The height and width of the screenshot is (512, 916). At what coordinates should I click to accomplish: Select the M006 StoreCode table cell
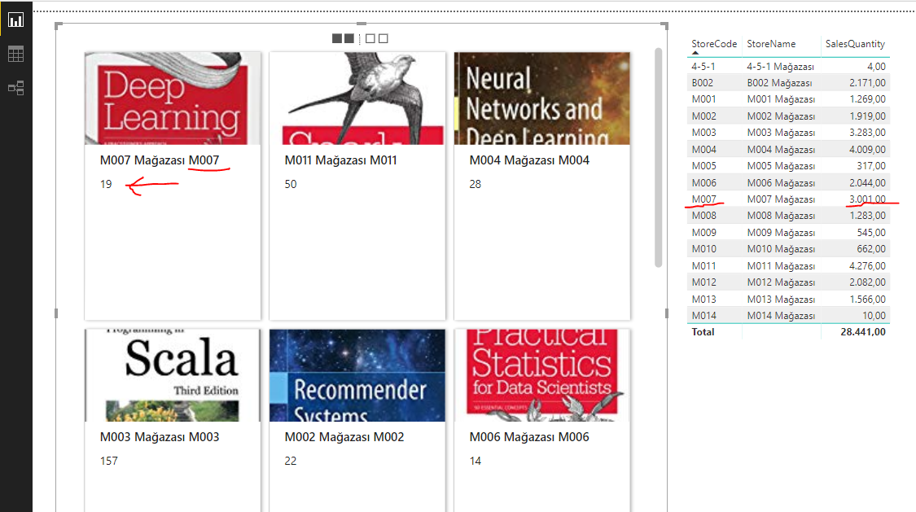click(704, 182)
